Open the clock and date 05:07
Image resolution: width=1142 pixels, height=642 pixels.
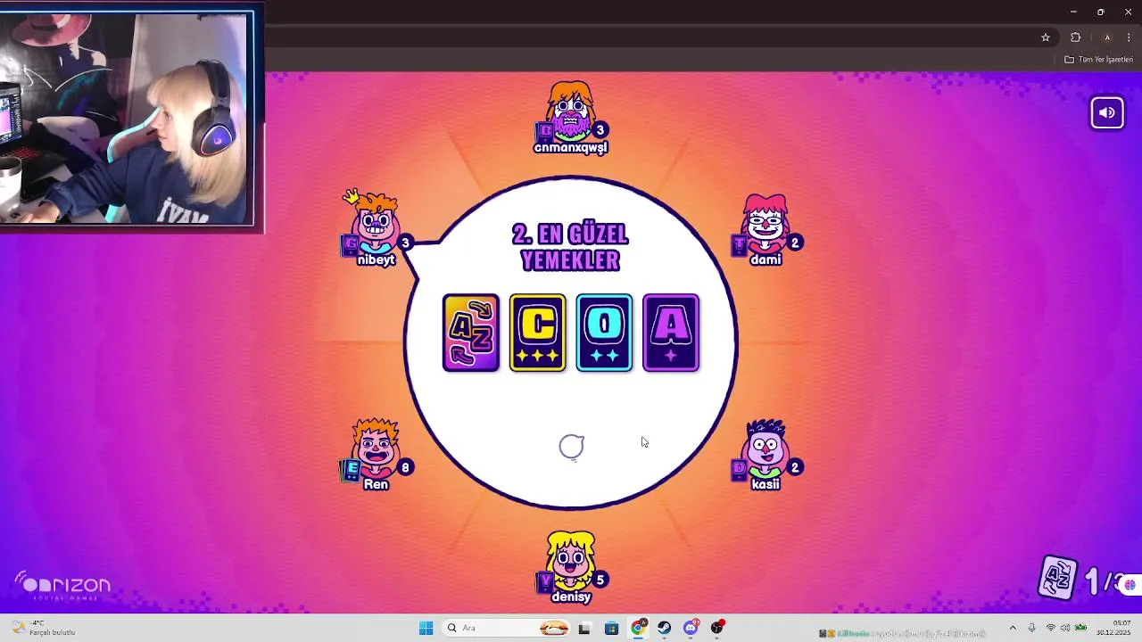pos(1114,628)
